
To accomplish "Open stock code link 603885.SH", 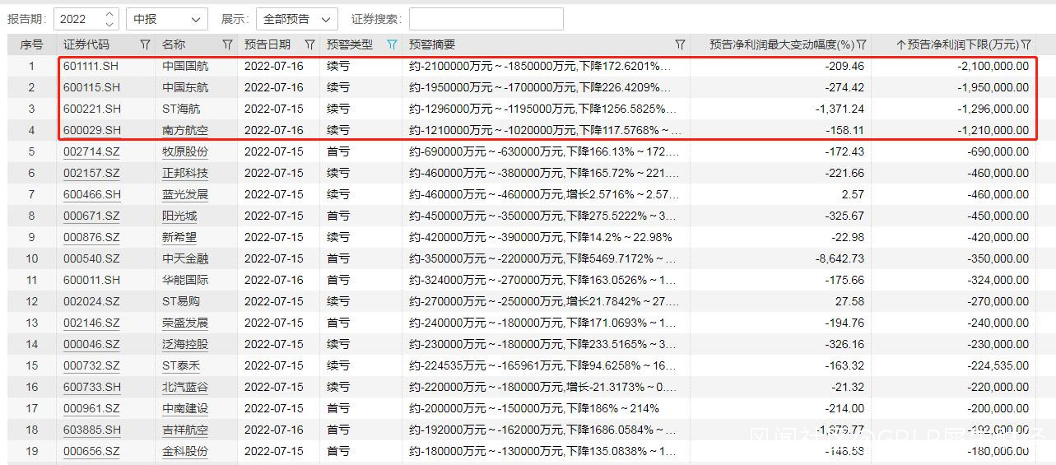I will [x=92, y=430].
